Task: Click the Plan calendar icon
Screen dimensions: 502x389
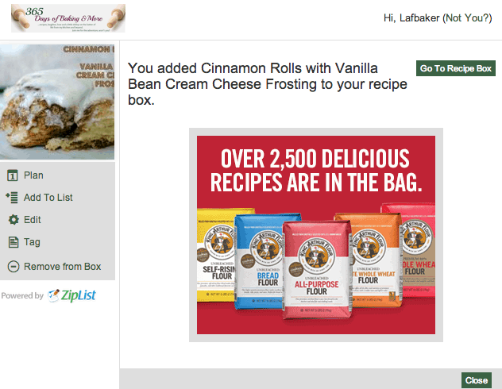Action: [13, 175]
